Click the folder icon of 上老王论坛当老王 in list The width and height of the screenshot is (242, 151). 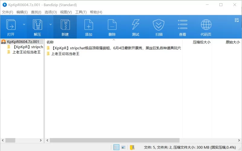pyautogui.click(x=48, y=54)
